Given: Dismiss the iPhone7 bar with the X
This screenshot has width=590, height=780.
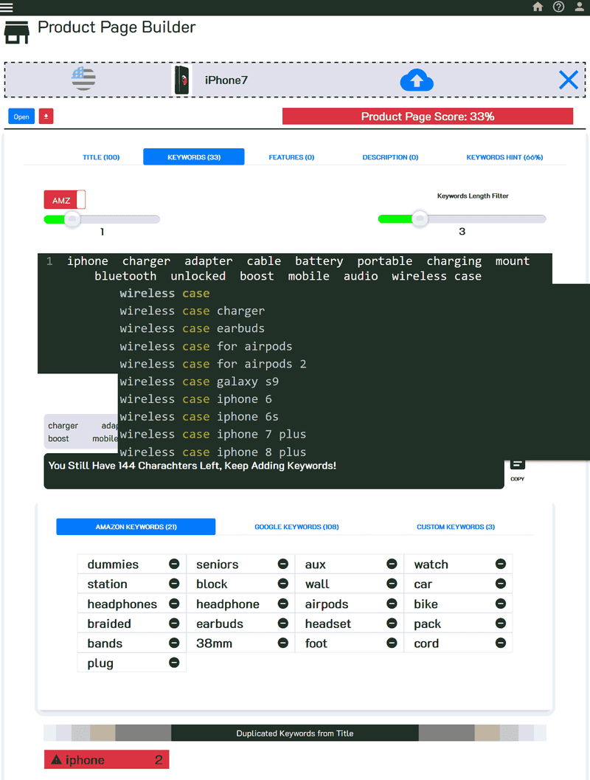Looking at the screenshot, I should (568, 80).
